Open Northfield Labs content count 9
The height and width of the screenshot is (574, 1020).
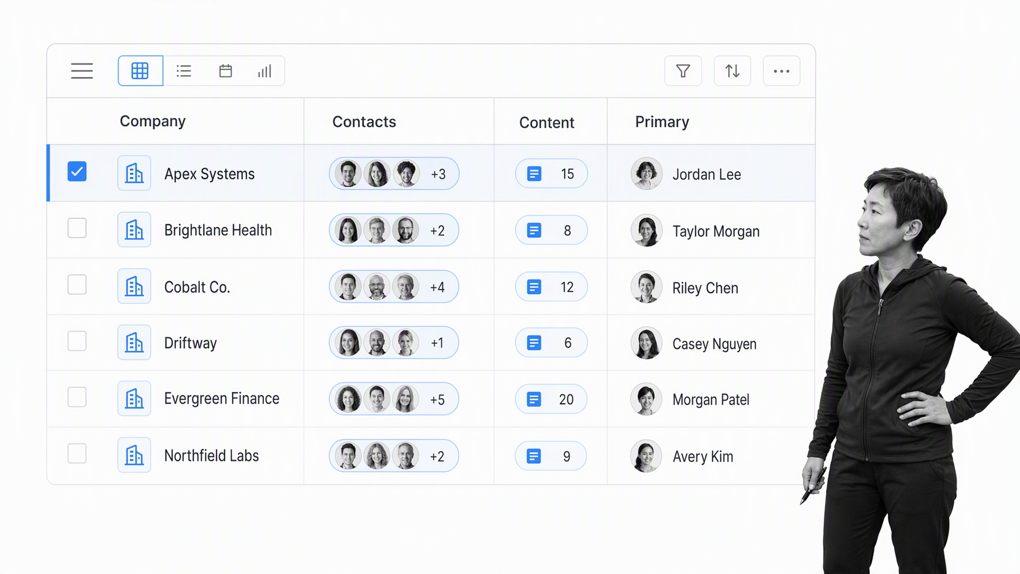(x=551, y=456)
